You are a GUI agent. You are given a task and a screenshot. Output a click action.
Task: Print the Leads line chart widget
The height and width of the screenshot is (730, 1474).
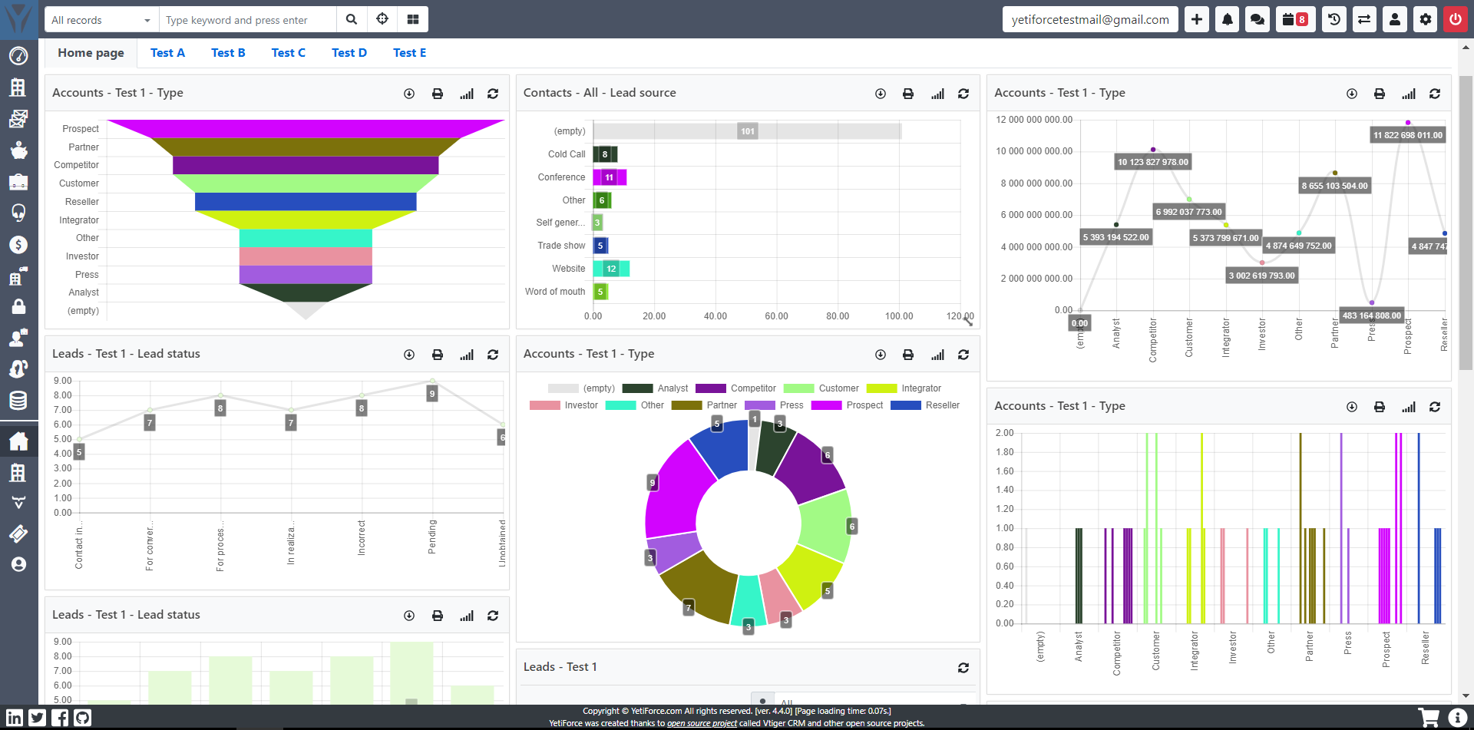tap(438, 355)
